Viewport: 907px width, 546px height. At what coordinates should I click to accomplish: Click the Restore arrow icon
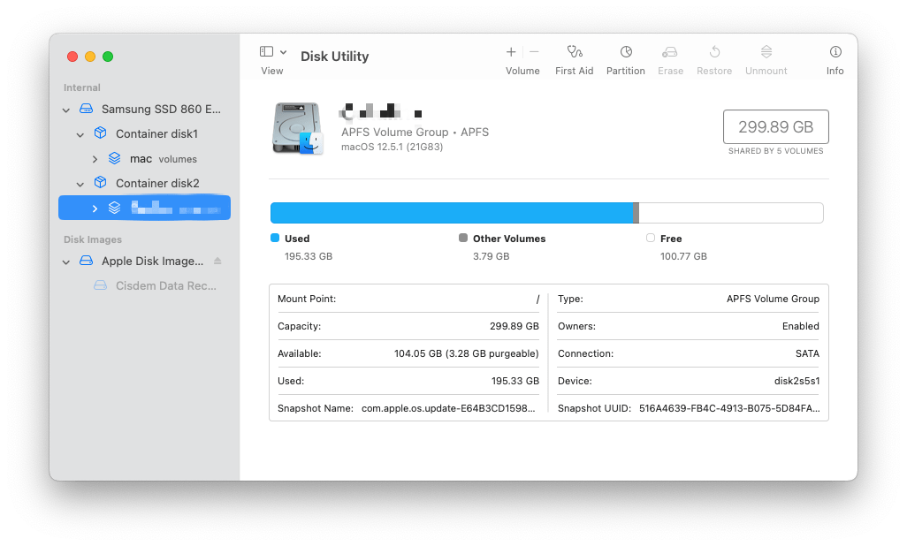(x=714, y=52)
